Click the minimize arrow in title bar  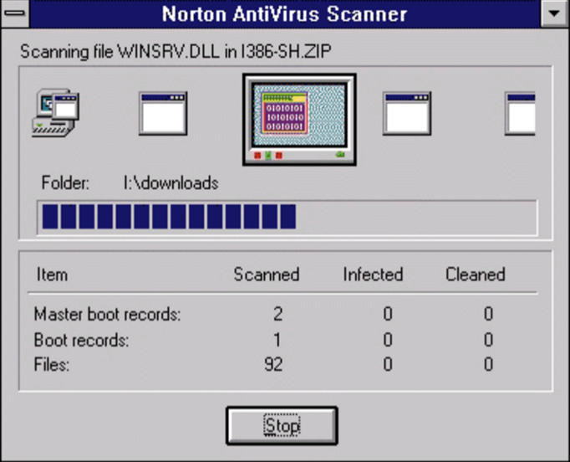[554, 13]
